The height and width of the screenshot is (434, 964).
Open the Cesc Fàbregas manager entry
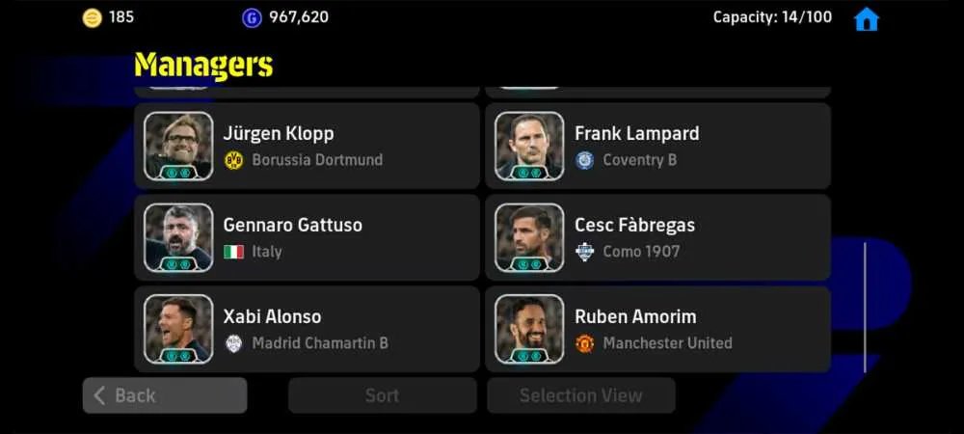click(x=657, y=238)
